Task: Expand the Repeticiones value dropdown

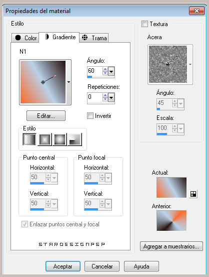Action: 111,97
